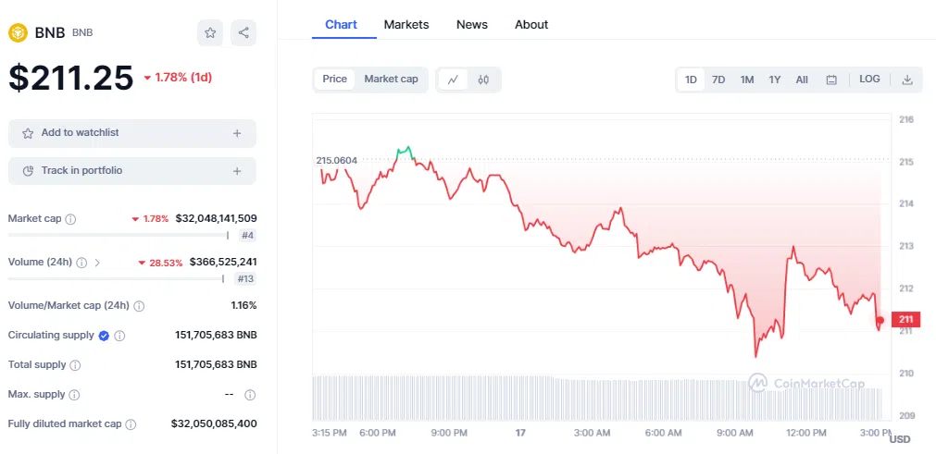Viewport: 936px width, 454px height.
Task: Expand the Add to watchlist plus
Action: (237, 133)
